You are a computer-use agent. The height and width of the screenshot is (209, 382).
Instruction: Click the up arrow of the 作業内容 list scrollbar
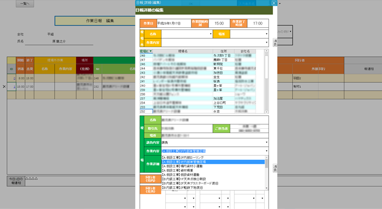(266, 157)
